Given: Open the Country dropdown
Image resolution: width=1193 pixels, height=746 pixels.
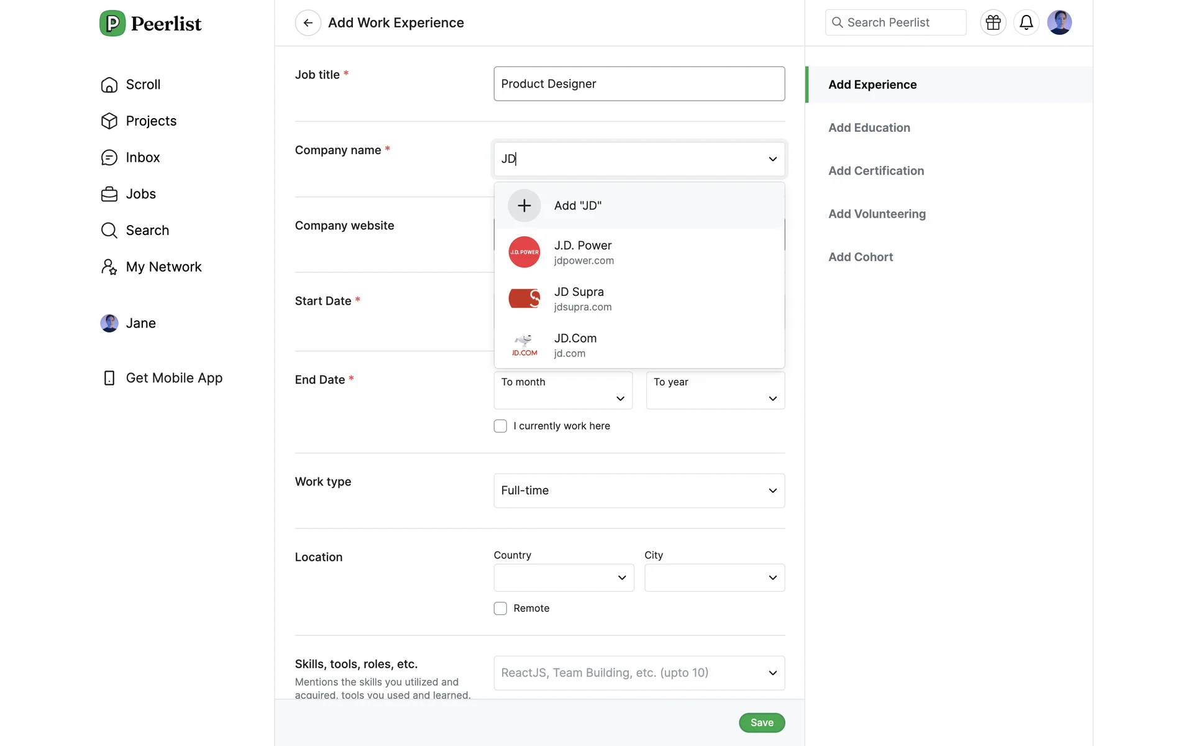Looking at the screenshot, I should (x=564, y=578).
